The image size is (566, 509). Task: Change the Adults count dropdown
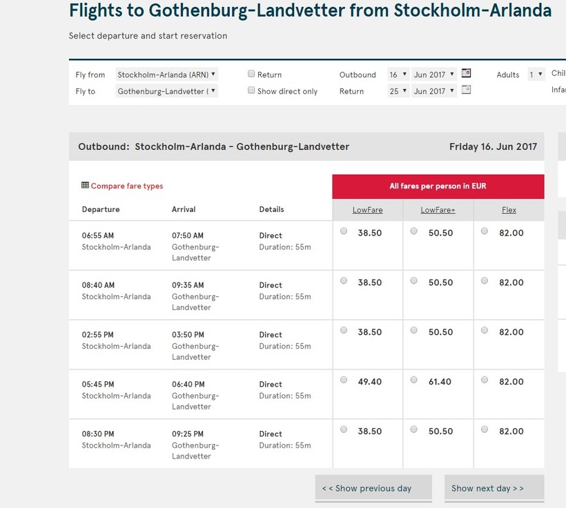[536, 74]
